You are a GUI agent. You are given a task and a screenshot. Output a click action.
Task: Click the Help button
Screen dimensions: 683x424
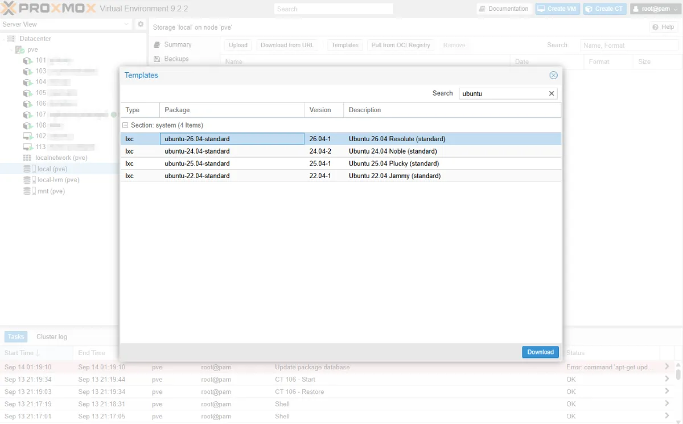coord(664,27)
